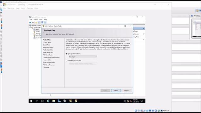Click Global Rules in wizard steps
The width and height of the screenshot is (201, 113).
click(x=46, y=45)
